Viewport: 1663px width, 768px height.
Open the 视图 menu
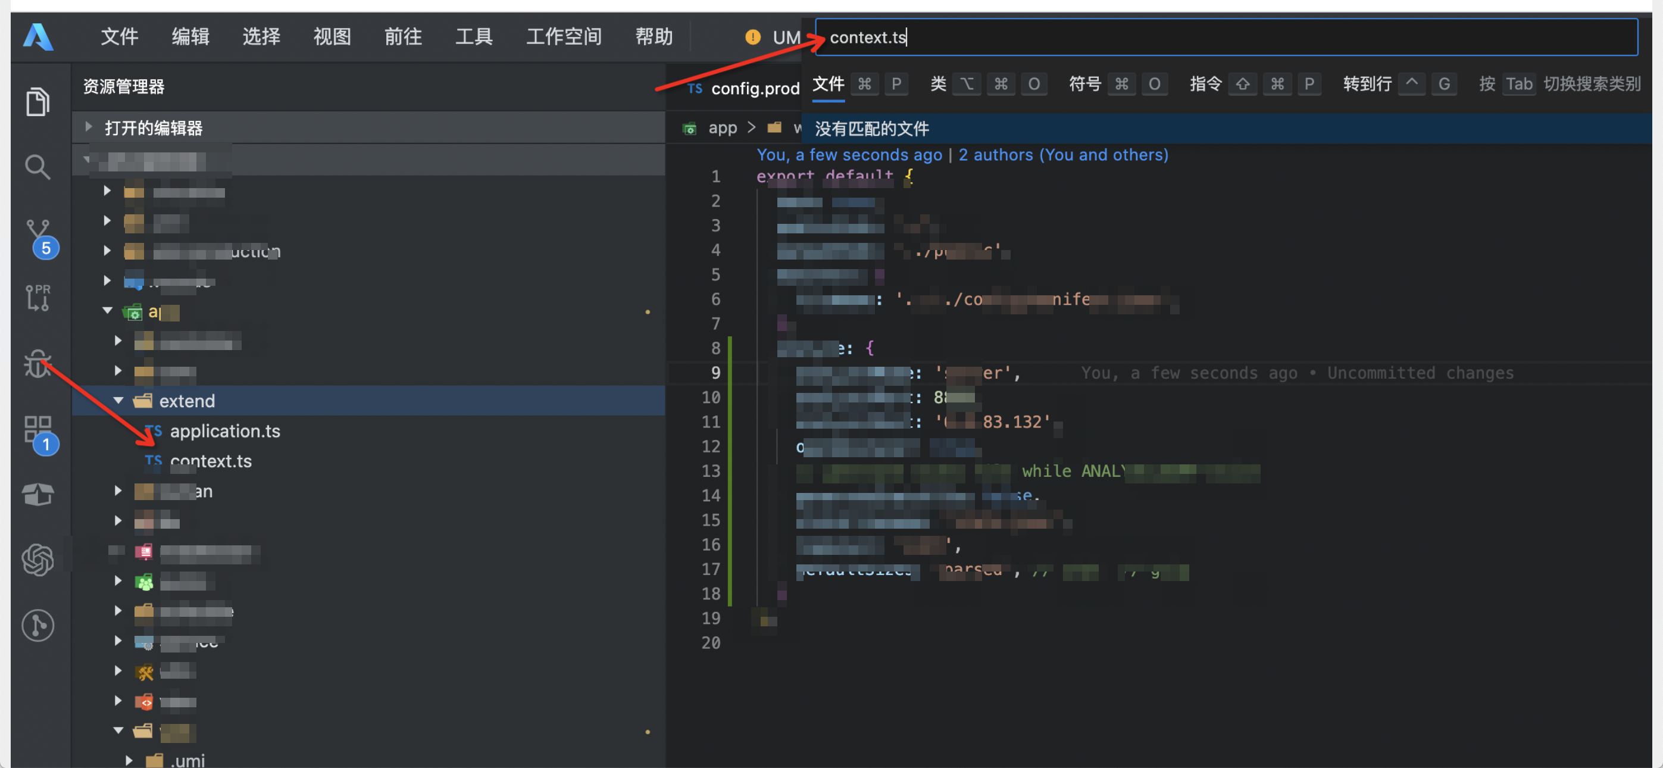click(333, 37)
